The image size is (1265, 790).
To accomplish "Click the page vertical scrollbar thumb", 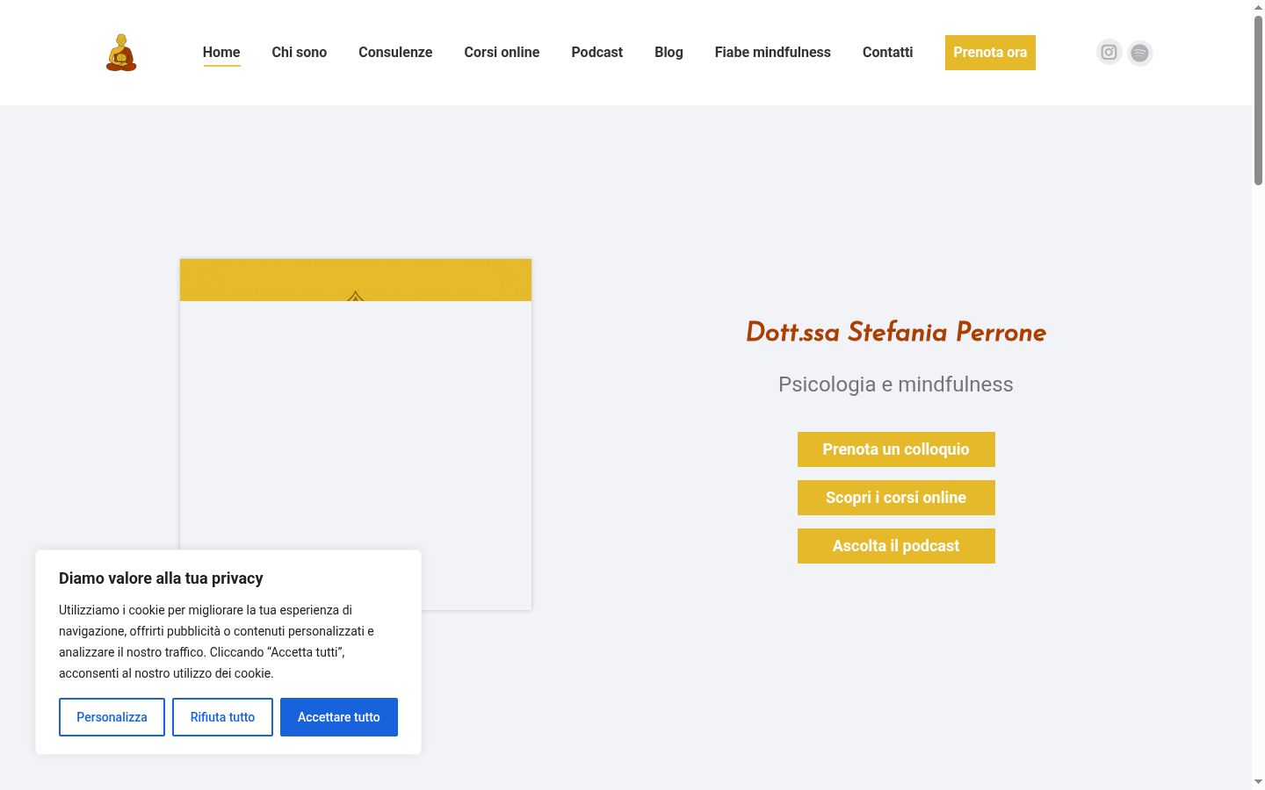I will (1258, 99).
